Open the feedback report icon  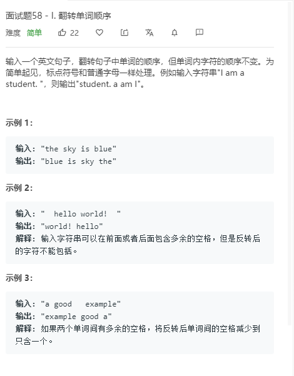(x=200, y=33)
